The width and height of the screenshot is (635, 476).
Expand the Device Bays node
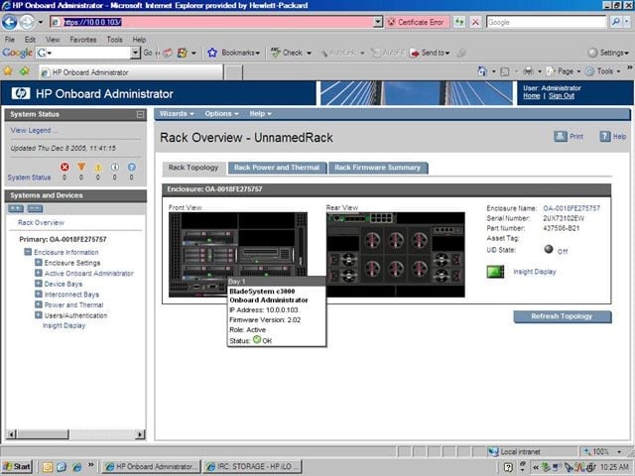click(x=39, y=284)
